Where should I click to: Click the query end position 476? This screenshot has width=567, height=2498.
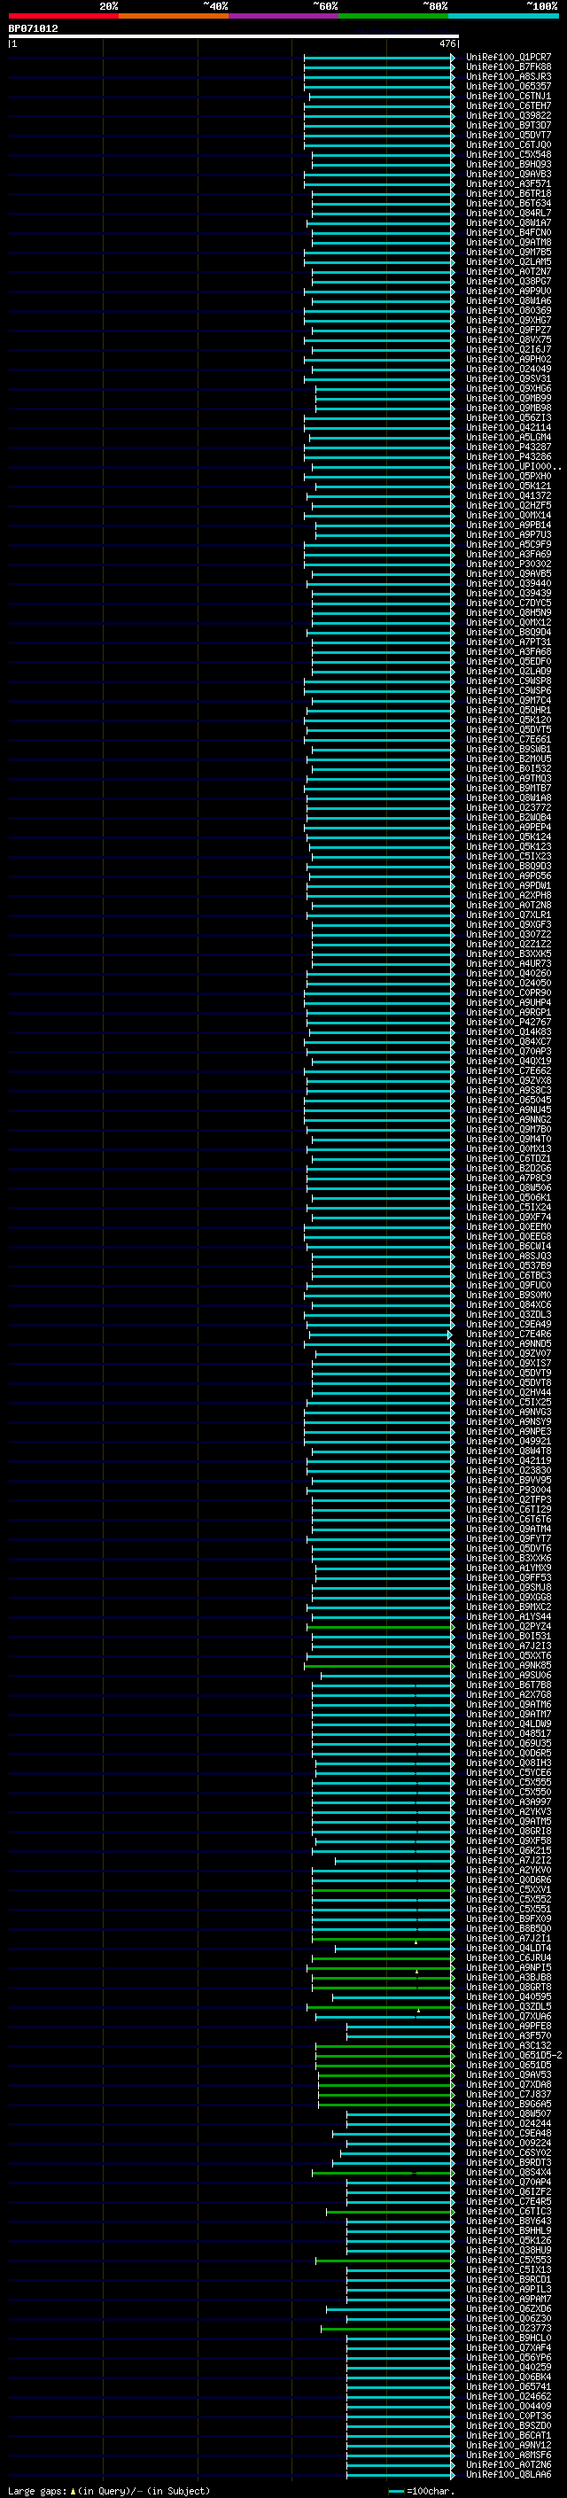tap(447, 43)
